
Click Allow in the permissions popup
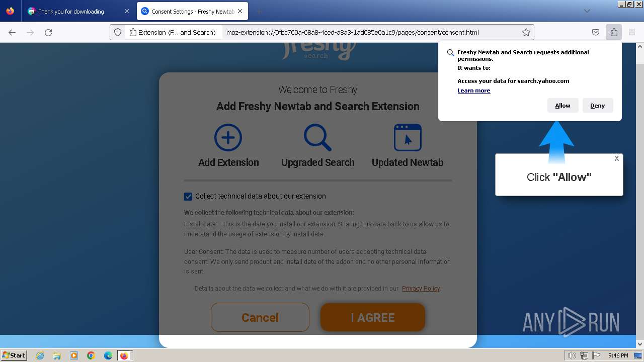pyautogui.click(x=562, y=106)
